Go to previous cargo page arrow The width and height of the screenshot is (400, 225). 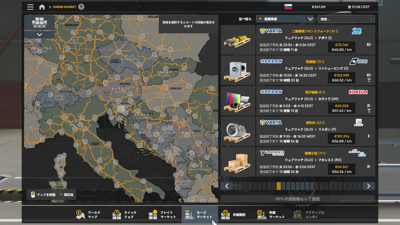(227, 186)
